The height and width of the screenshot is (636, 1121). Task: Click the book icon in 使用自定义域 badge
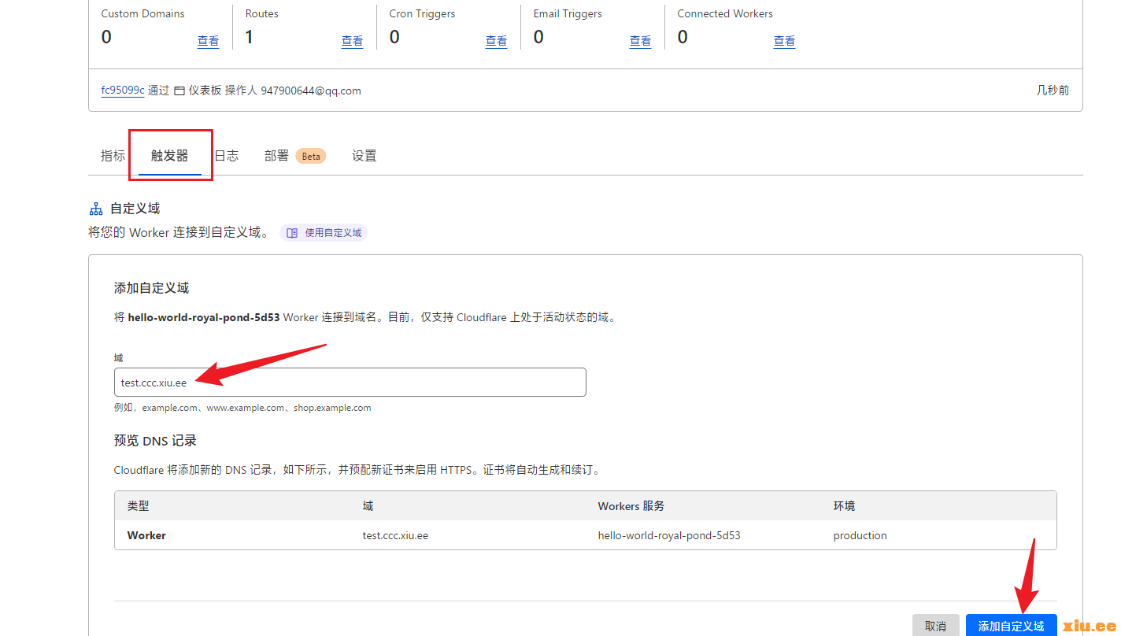(292, 233)
